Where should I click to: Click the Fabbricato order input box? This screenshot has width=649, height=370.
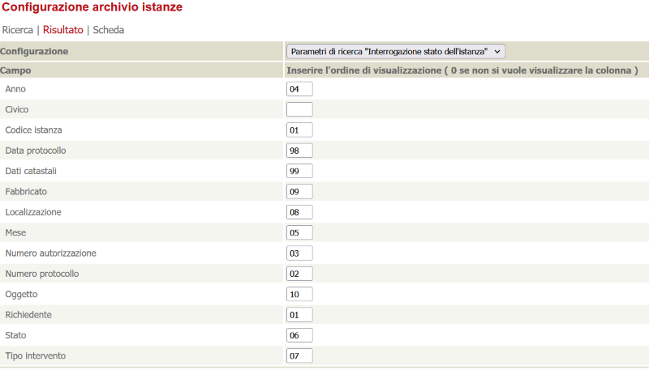tap(299, 192)
